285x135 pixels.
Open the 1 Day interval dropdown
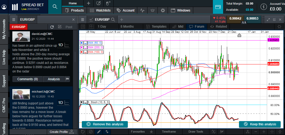tap(102, 27)
